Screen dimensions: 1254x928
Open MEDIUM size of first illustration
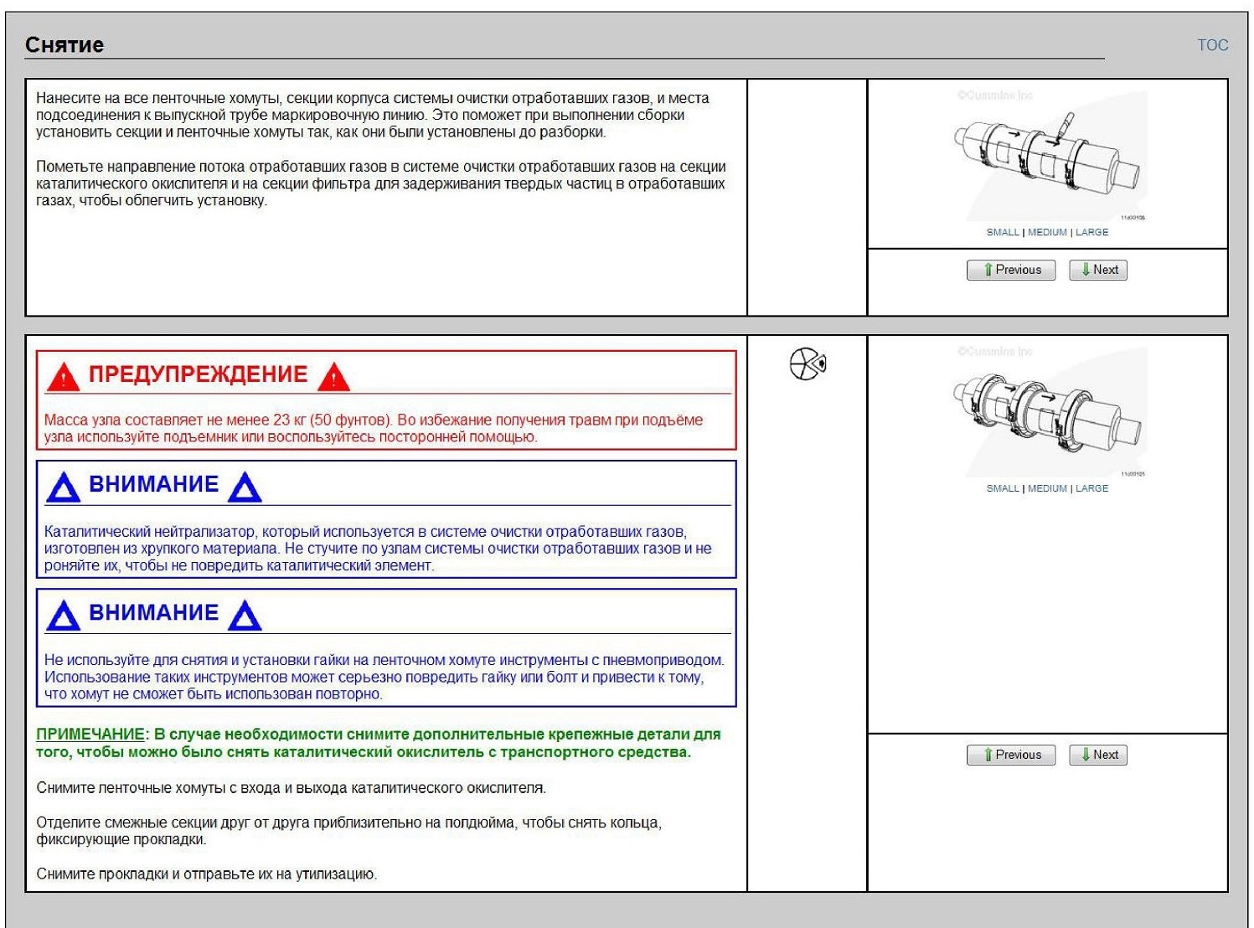[x=1047, y=232]
